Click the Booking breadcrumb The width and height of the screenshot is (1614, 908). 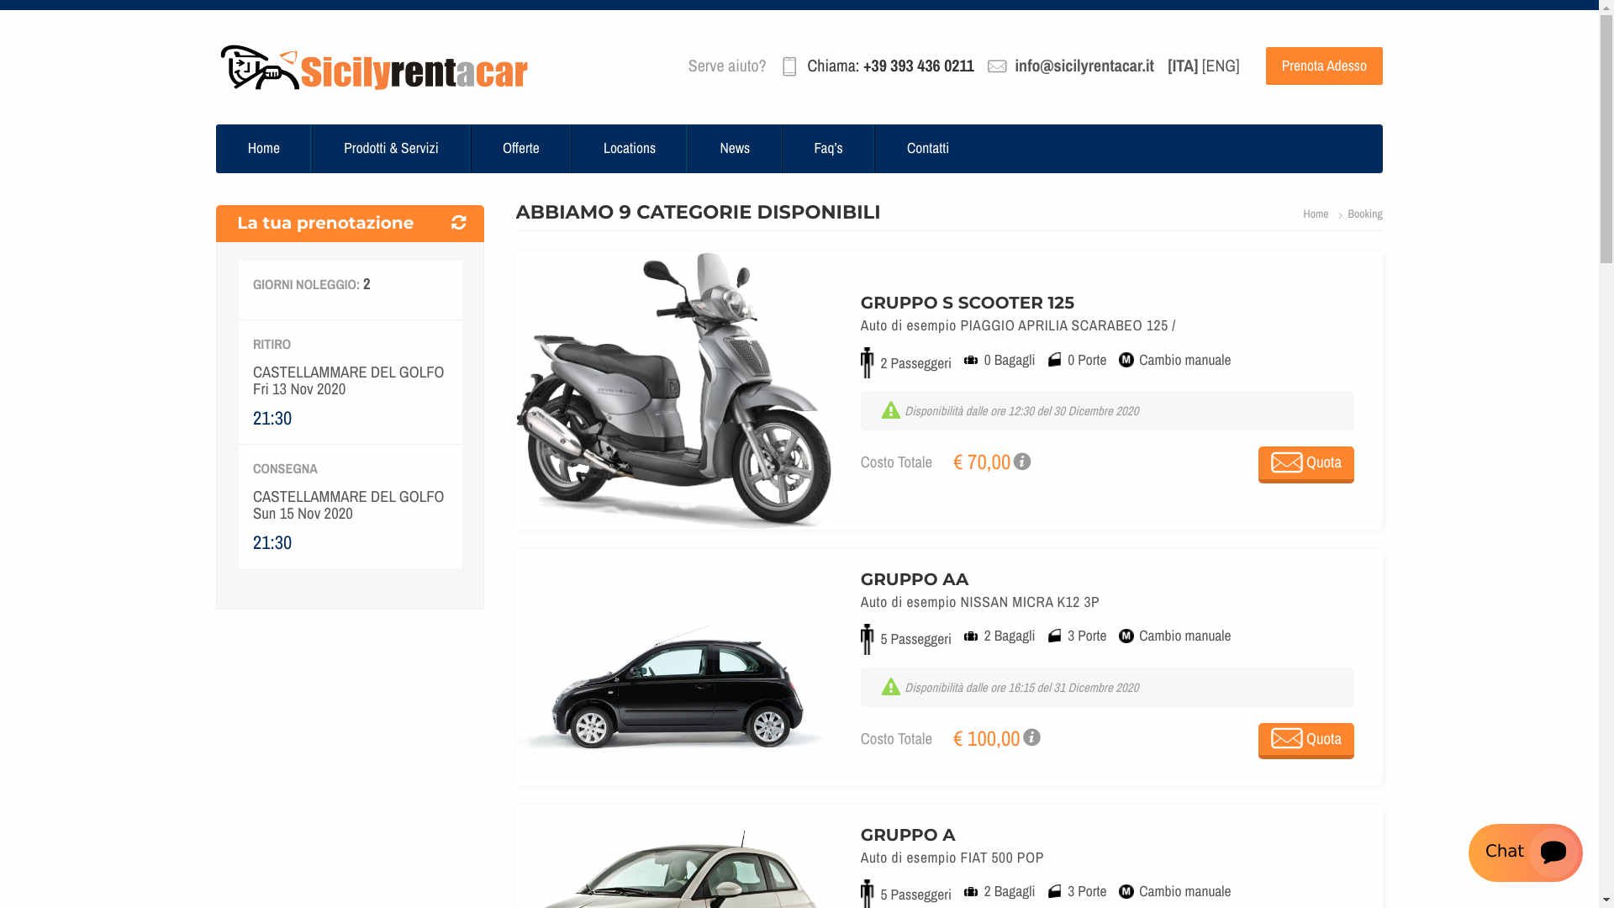1365,214
